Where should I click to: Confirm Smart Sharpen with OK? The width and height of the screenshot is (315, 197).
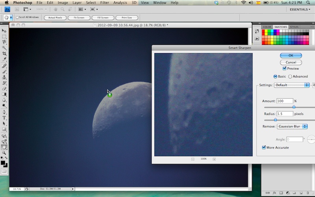click(291, 56)
